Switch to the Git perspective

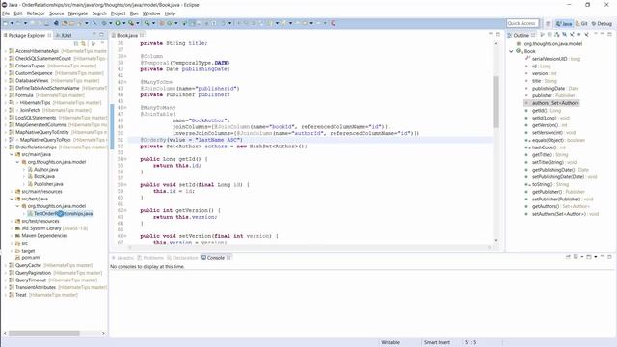pyautogui.click(x=580, y=23)
